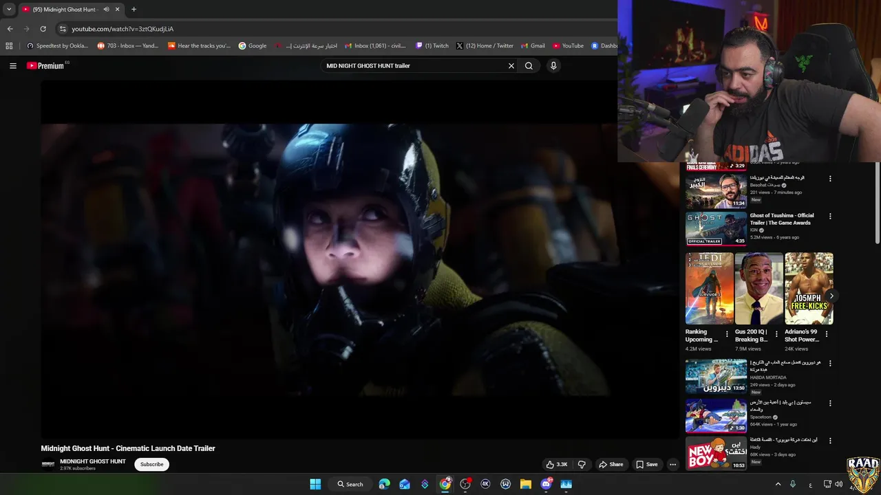881x495 pixels.
Task: Open a new browser tab
Action: [x=134, y=10]
